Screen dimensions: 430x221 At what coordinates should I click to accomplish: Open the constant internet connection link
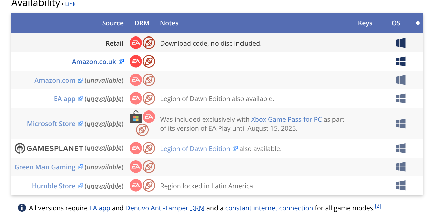[269, 208]
